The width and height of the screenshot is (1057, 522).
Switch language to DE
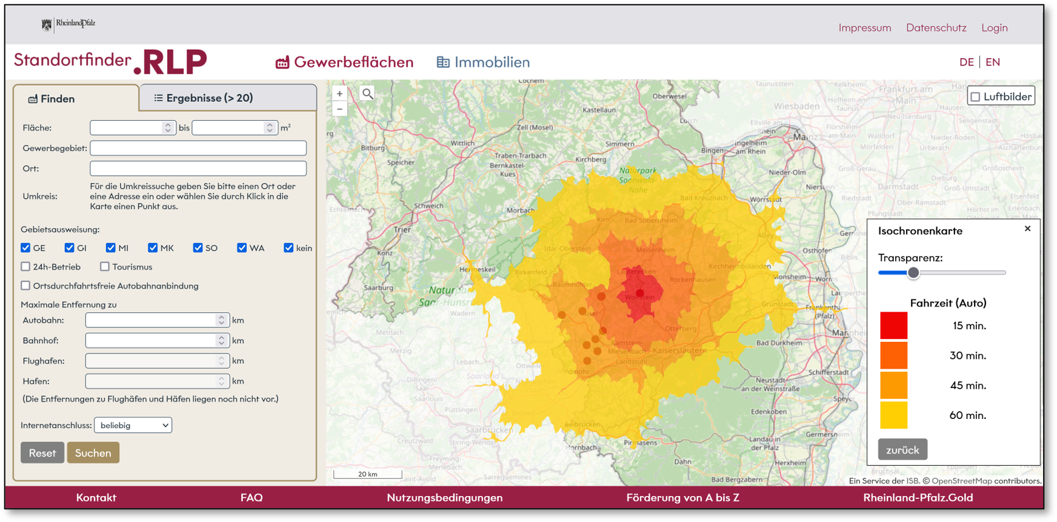point(966,62)
